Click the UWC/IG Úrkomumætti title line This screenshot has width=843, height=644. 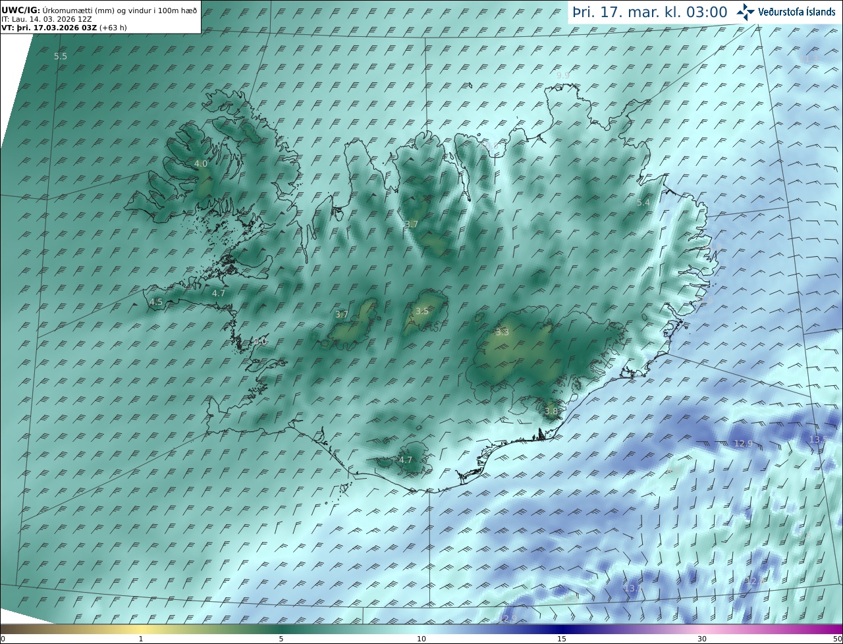pos(99,11)
